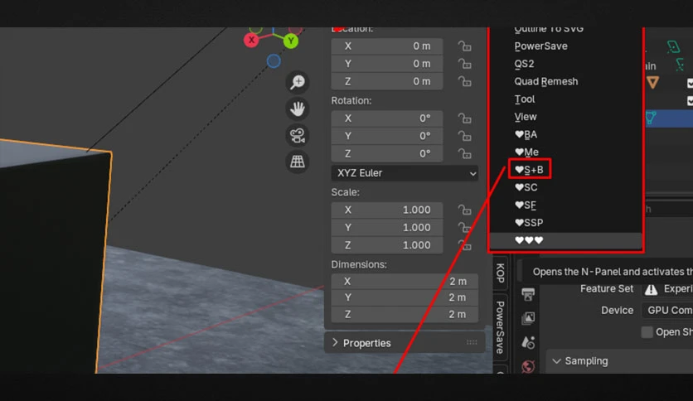The height and width of the screenshot is (401, 693).
Task: Enable the Open Shading checkbox
Action: [647, 332]
